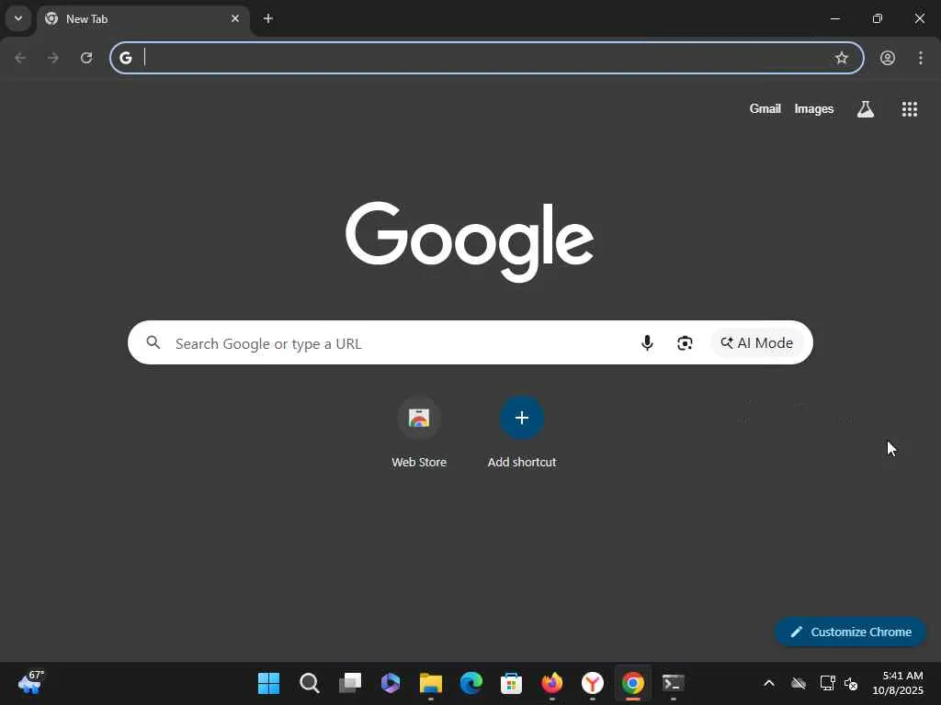
Task: Open the Chrome three-dot menu
Action: pyautogui.click(x=921, y=58)
